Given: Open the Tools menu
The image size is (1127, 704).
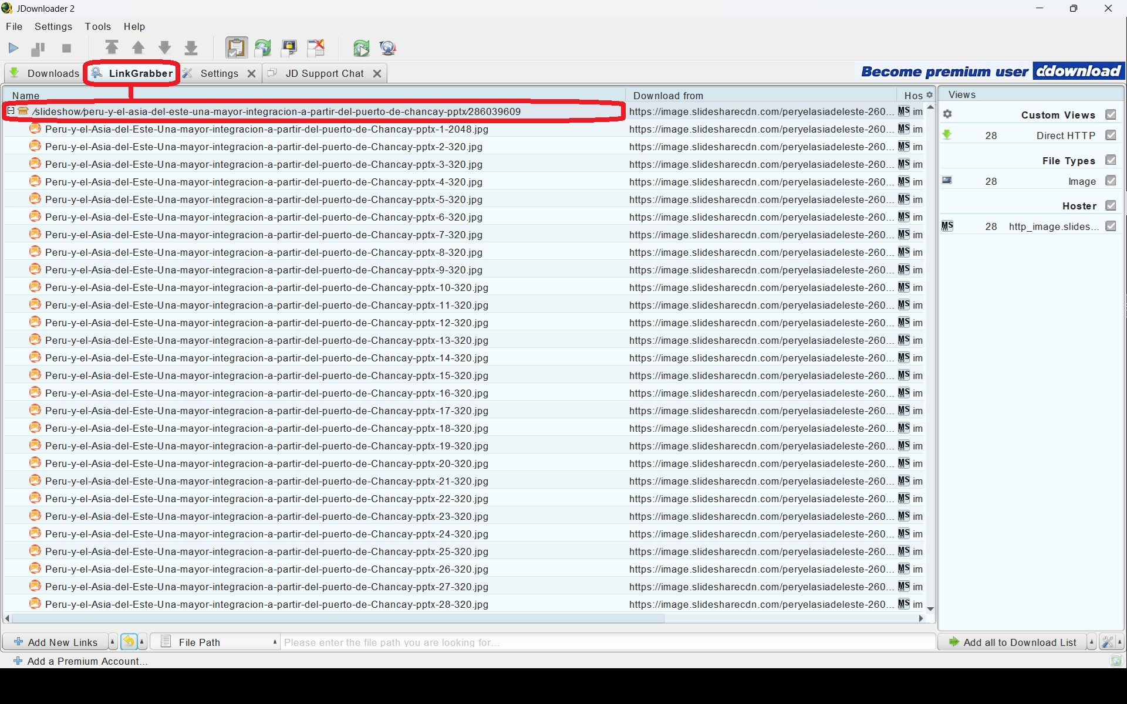Looking at the screenshot, I should pyautogui.click(x=97, y=26).
